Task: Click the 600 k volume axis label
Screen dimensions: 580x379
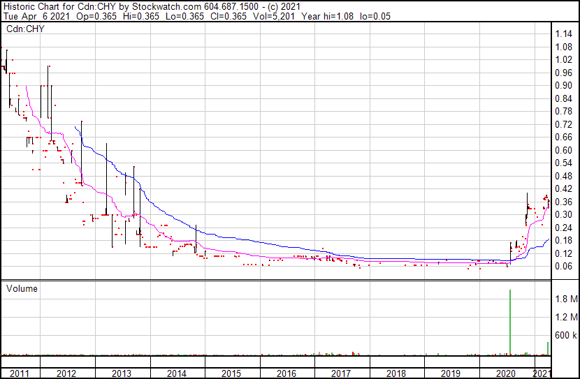Action: pyautogui.click(x=565, y=335)
